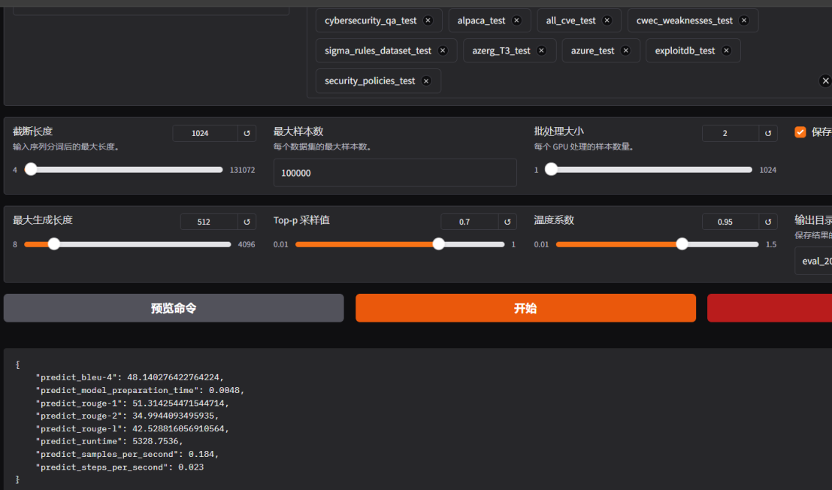832x490 pixels.
Task: Reset the Top-p 采样值 to default
Action: (x=507, y=222)
